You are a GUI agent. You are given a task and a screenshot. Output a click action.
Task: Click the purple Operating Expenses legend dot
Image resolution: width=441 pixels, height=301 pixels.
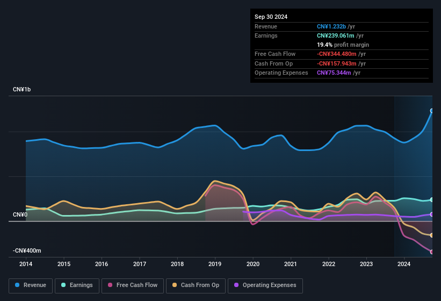click(x=236, y=285)
